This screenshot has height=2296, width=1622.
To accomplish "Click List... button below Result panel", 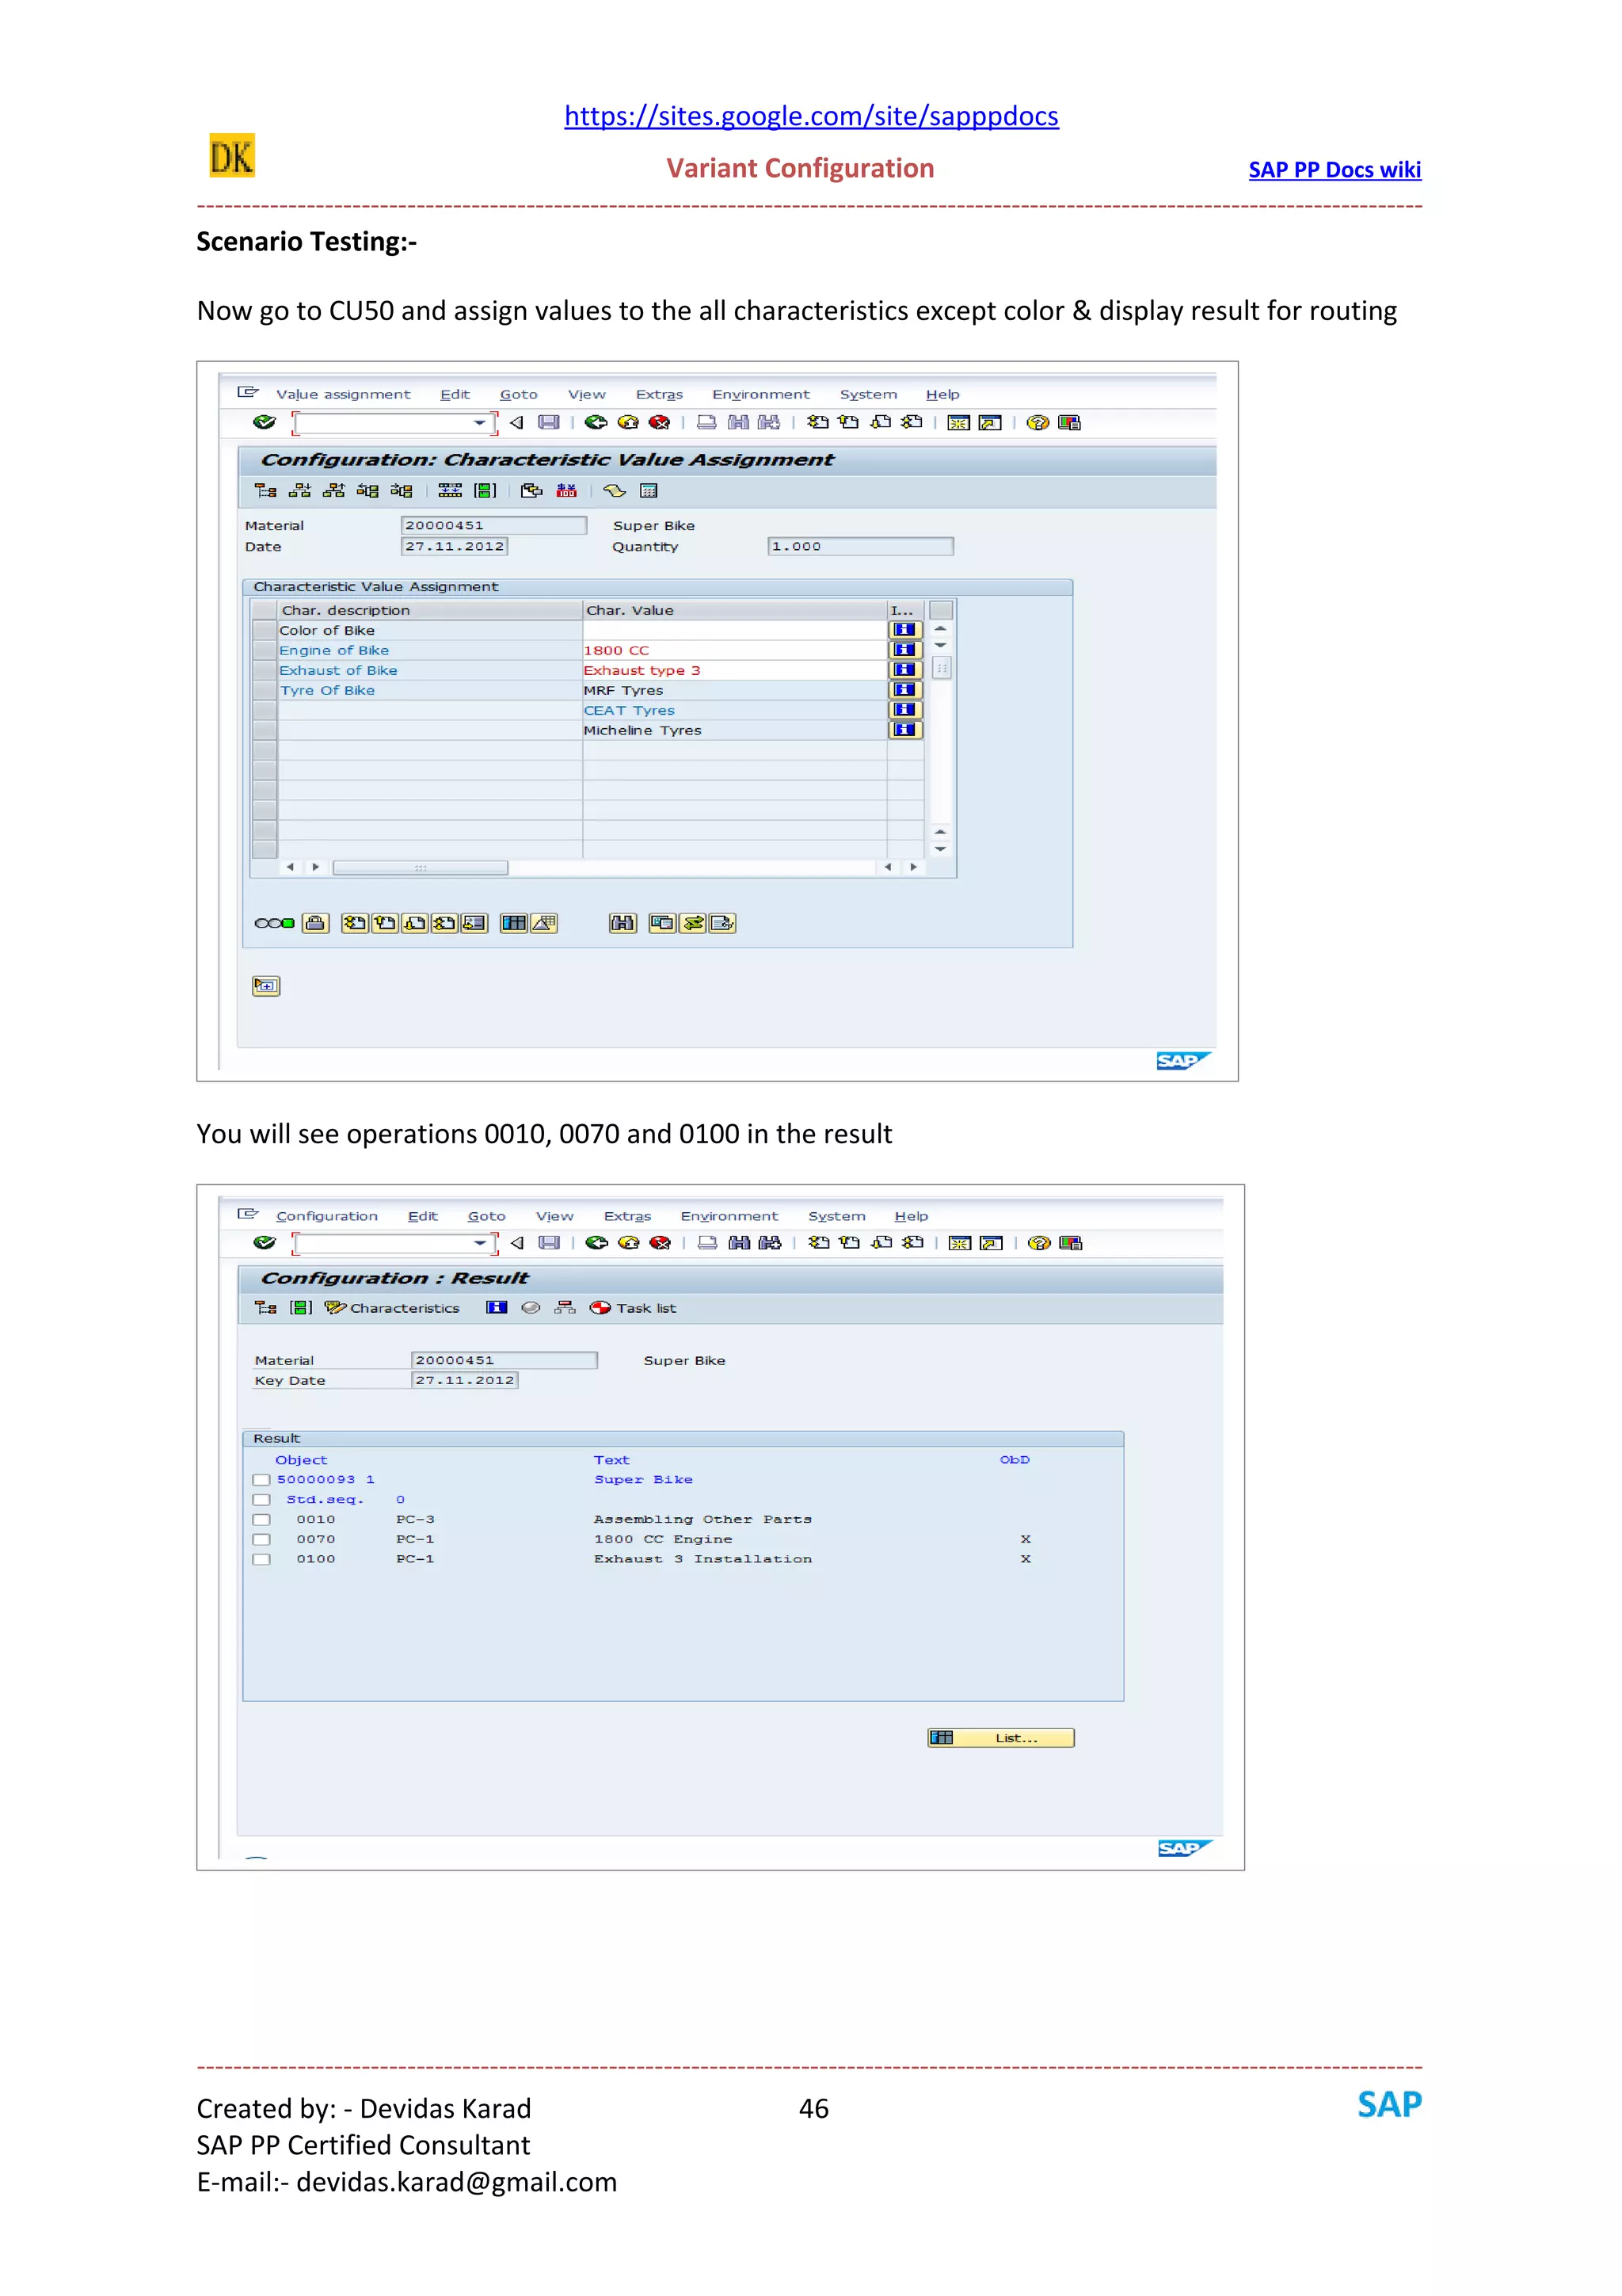I will pyautogui.click(x=1000, y=1738).
